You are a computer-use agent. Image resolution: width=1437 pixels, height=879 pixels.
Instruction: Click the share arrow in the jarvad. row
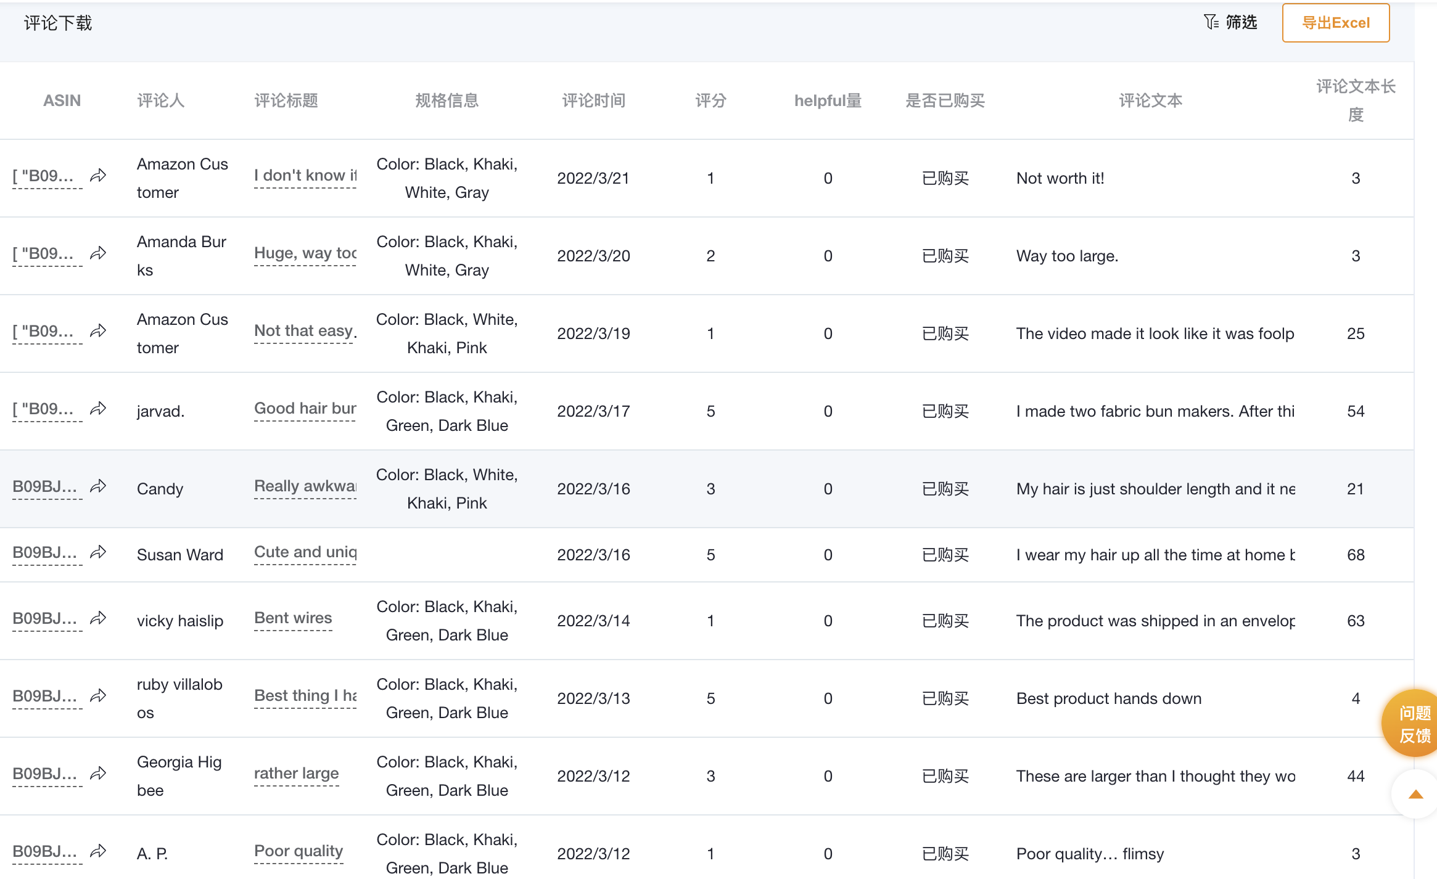(x=98, y=409)
